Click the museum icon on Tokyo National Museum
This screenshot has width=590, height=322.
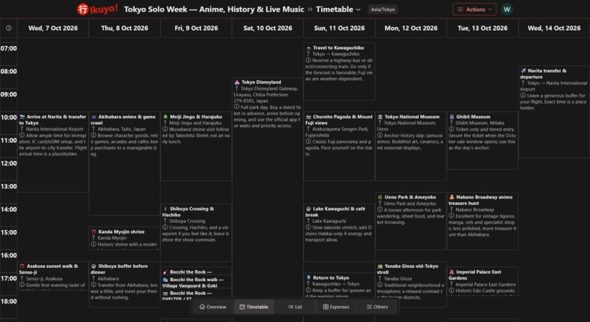[x=380, y=117]
